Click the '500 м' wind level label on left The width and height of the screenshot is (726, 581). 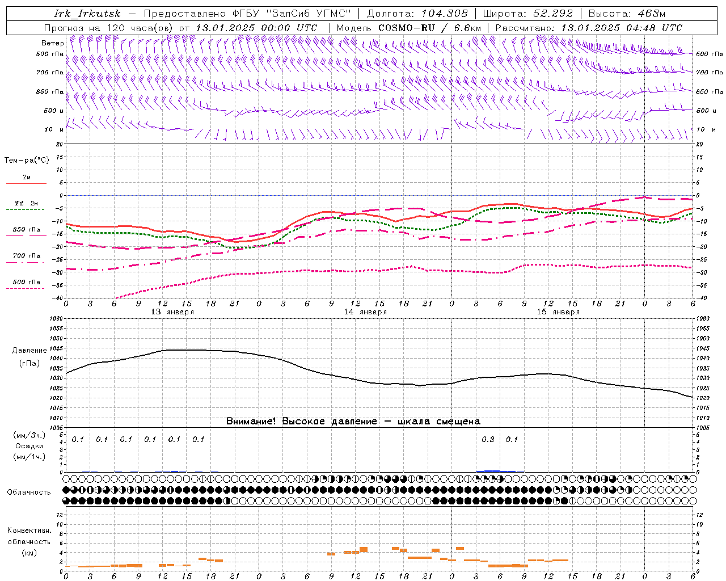pyautogui.click(x=54, y=111)
